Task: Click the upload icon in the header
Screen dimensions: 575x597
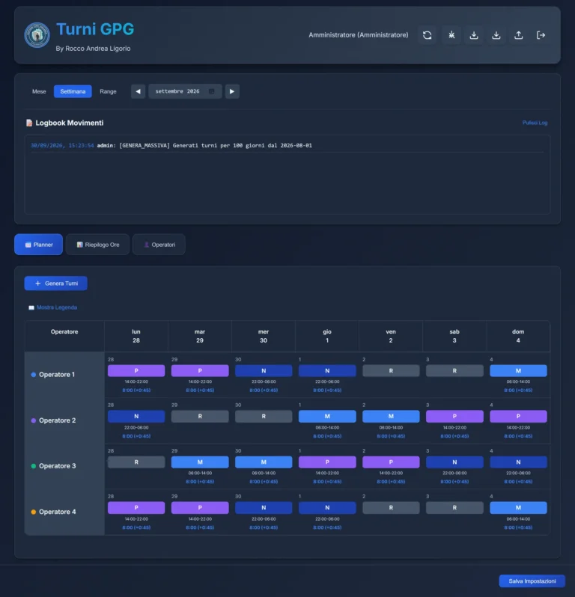Action: (x=519, y=35)
